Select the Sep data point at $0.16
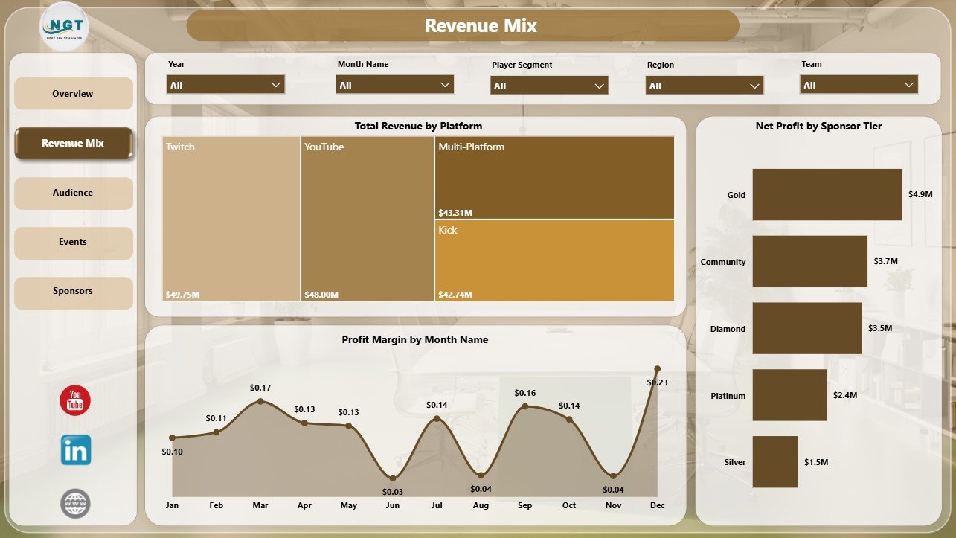Viewport: 956px width, 538px height. coord(525,406)
